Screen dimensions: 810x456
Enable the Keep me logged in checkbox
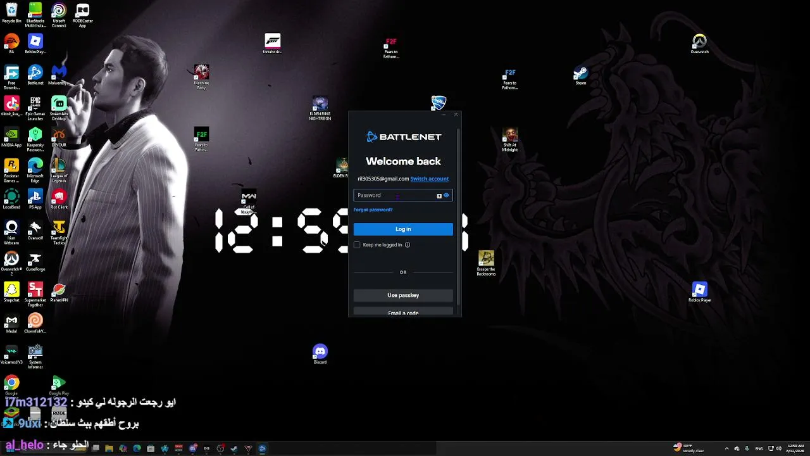[x=357, y=245]
